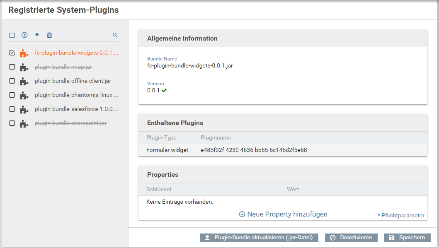The image size is (439, 248).
Task: Save changes with the Speichern button
Action: 407,238
